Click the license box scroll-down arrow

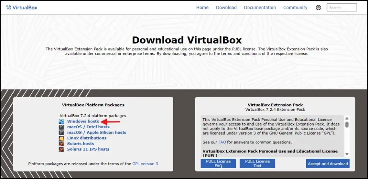click(347, 154)
